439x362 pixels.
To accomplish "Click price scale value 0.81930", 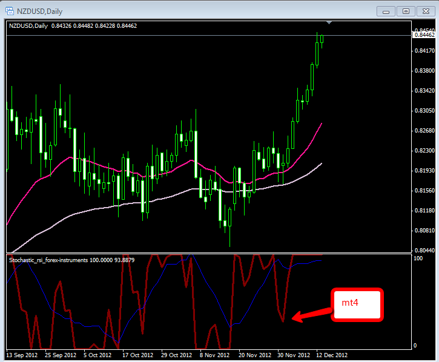I will pos(424,171).
